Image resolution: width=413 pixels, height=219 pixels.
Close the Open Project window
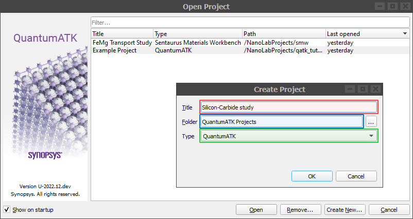point(405,6)
